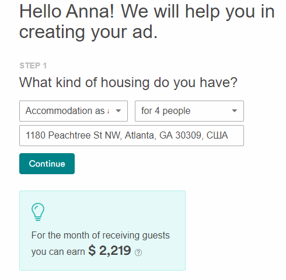Click the earnings help question mark icon
Viewport: 286px width, 280px height.
(138, 253)
